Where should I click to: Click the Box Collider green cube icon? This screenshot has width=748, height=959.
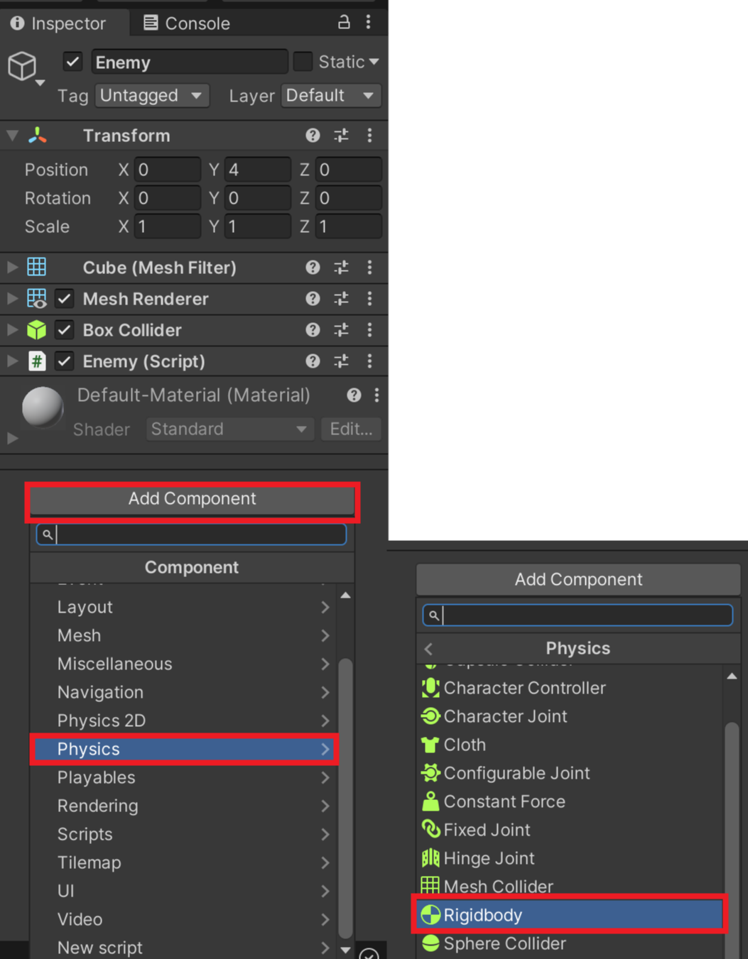(x=36, y=329)
